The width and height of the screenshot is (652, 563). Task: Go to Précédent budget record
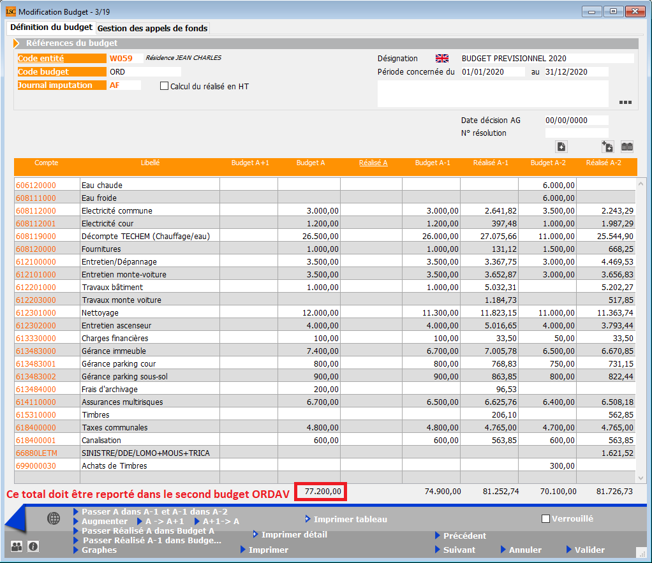point(464,536)
